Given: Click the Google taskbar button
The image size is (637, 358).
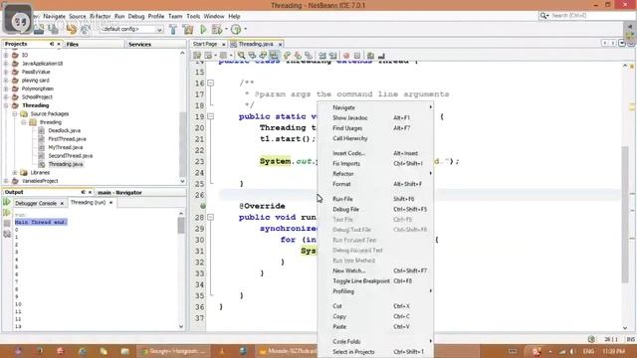Looking at the screenshot, I should [175, 351].
